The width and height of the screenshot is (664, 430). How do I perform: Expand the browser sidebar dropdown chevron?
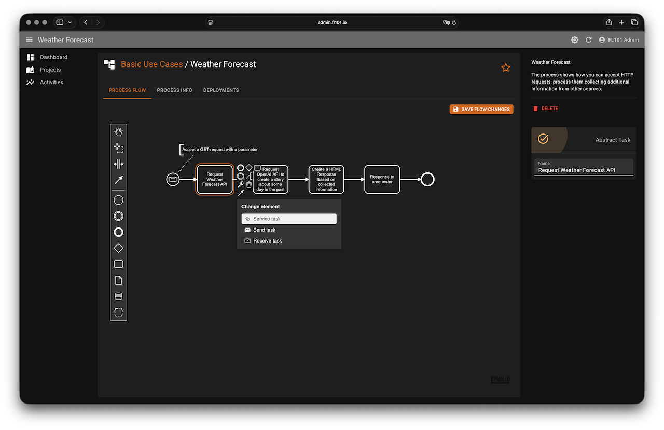(x=70, y=22)
